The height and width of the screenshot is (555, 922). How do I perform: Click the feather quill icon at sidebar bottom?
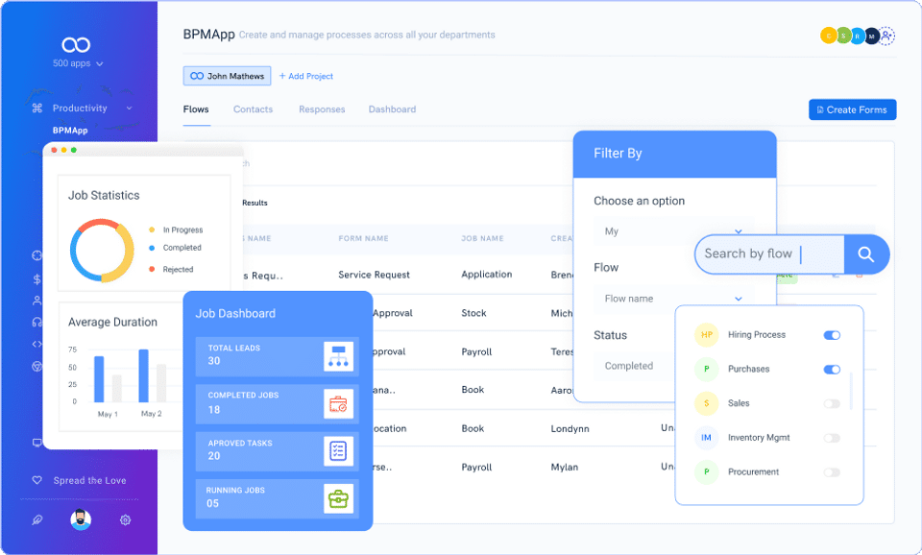click(37, 519)
